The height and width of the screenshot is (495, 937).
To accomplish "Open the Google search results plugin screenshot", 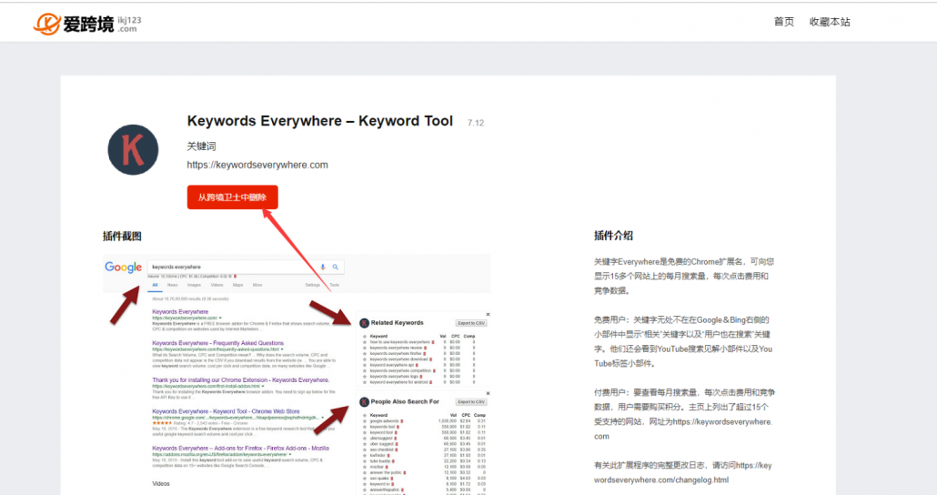I will click(297, 375).
